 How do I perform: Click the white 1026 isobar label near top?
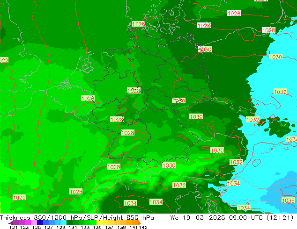click(234, 13)
